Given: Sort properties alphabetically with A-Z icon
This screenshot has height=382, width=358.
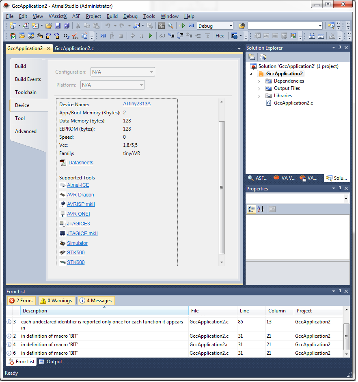Looking at the screenshot, I should click(x=260, y=209).
